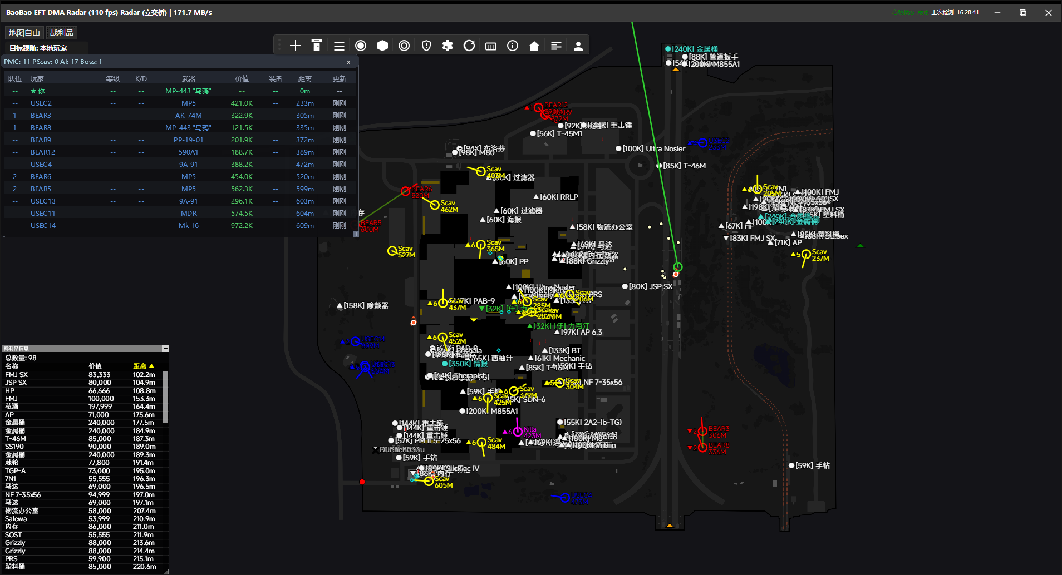Click the left-aligned text lines icon
Viewport: 1062px width, 575px height.
pyautogui.click(x=556, y=46)
